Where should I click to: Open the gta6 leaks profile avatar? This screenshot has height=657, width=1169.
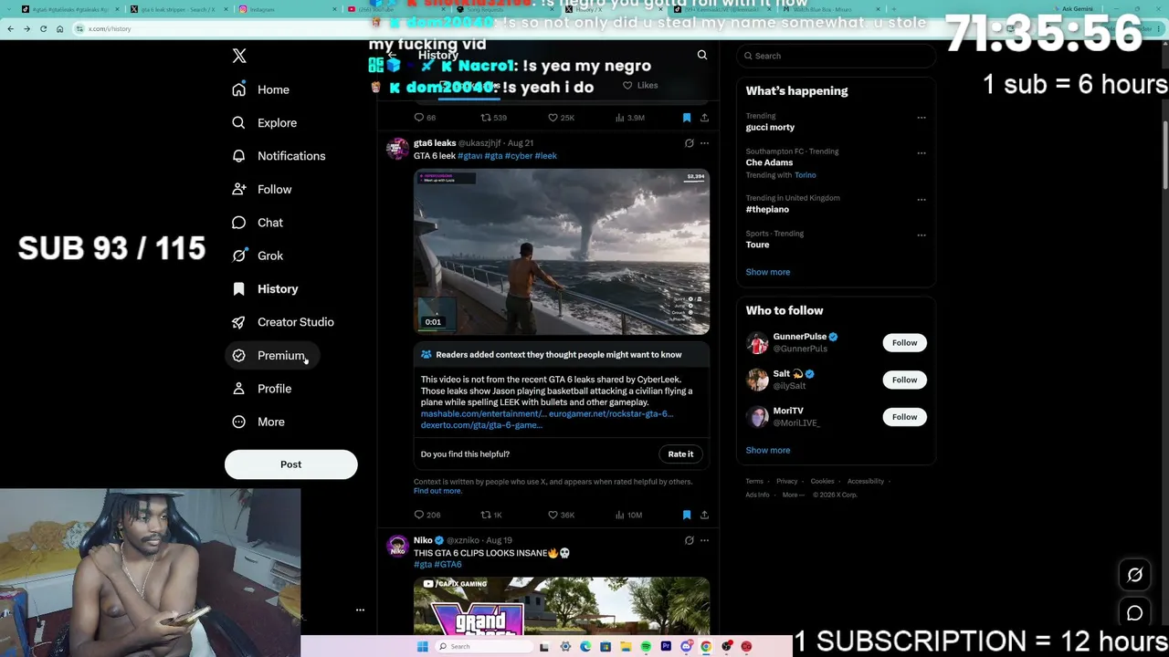[397, 149]
